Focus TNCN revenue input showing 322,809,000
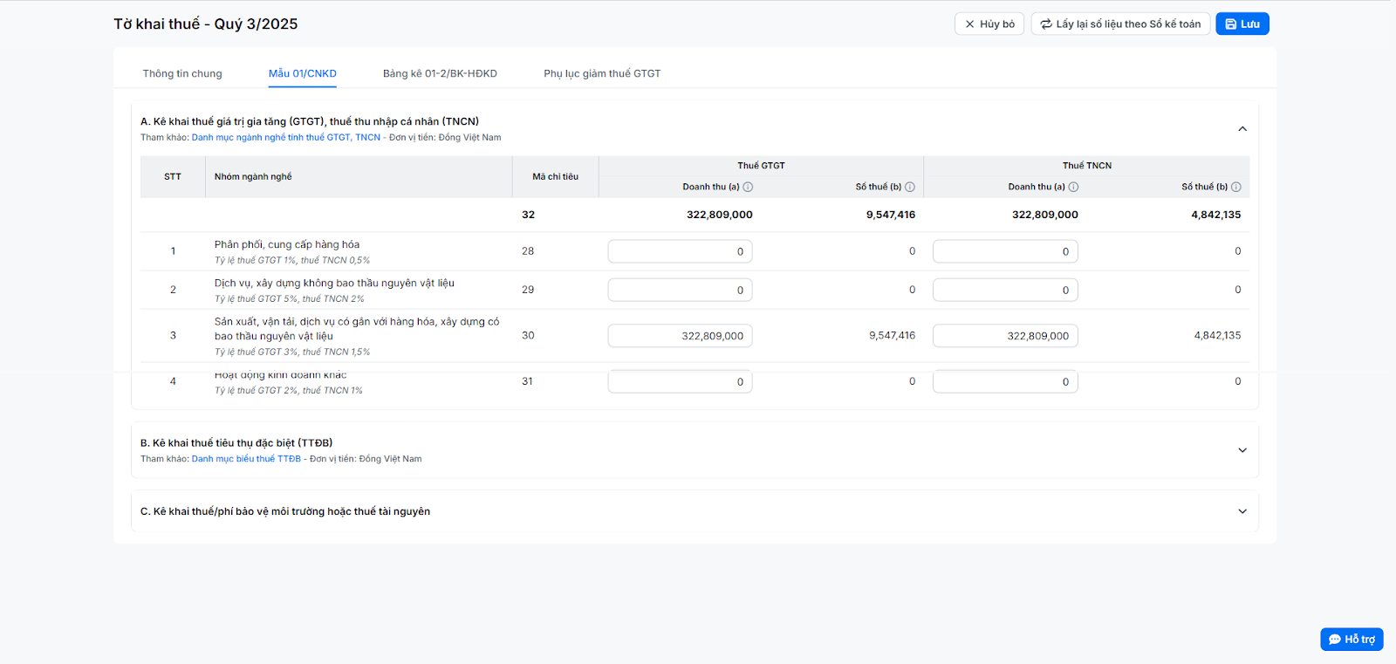Image resolution: width=1396 pixels, height=664 pixels. click(1005, 336)
